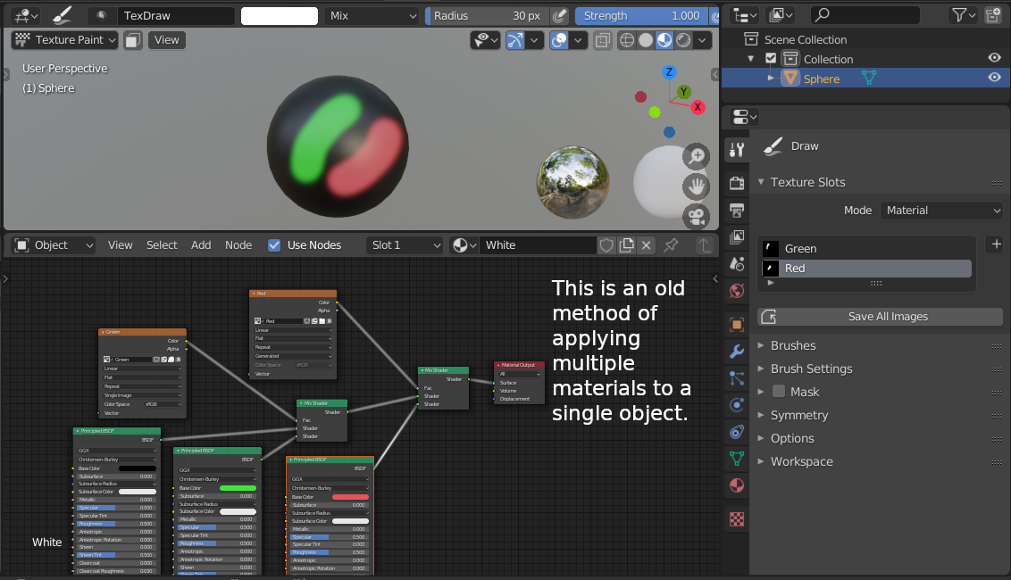Open the Slot 1 material slot dropdown

[x=405, y=244]
